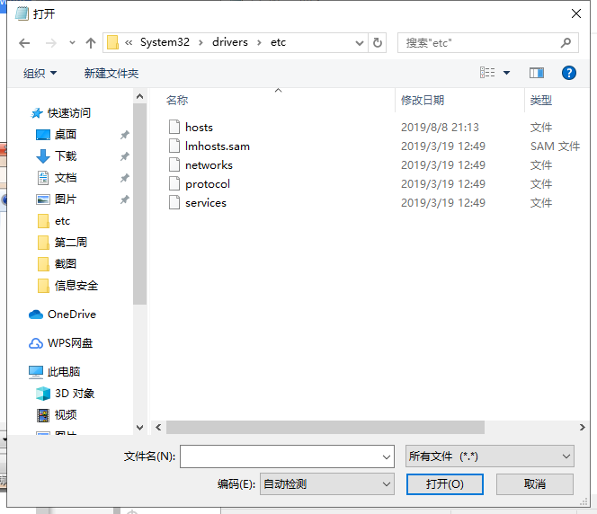Open 图片 in quick access
The height and width of the screenshot is (514, 597).
(x=66, y=199)
